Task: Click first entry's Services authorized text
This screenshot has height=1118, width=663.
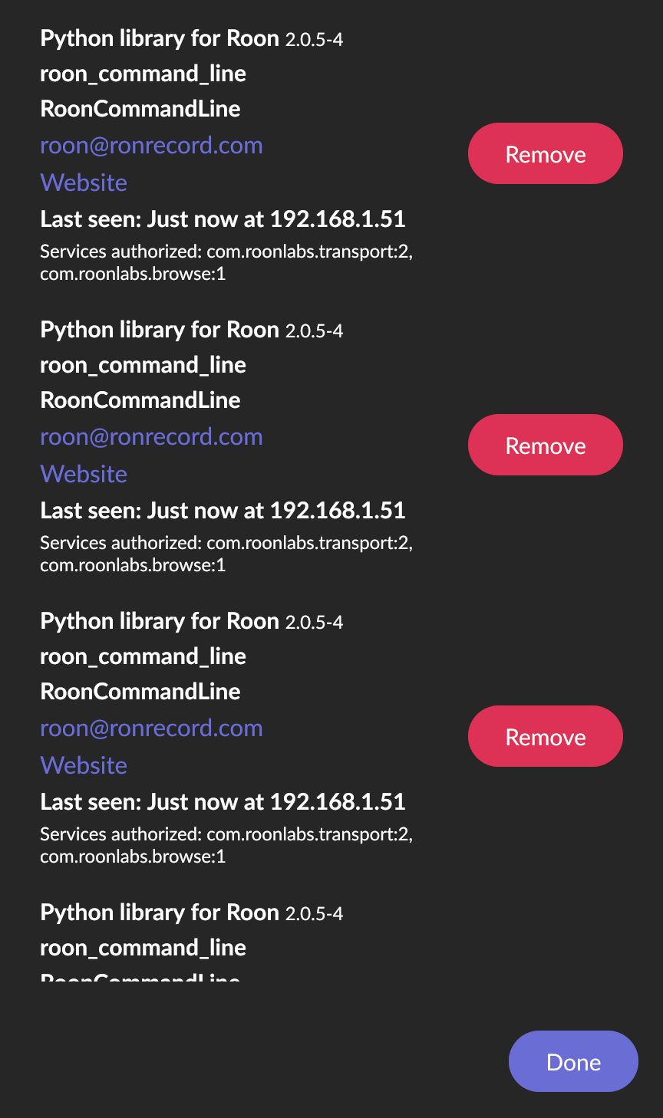Action: pyautogui.click(x=226, y=262)
